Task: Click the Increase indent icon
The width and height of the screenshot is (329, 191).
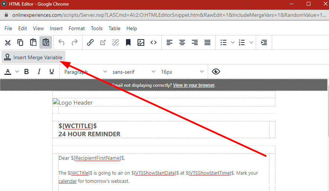Action: click(264, 43)
